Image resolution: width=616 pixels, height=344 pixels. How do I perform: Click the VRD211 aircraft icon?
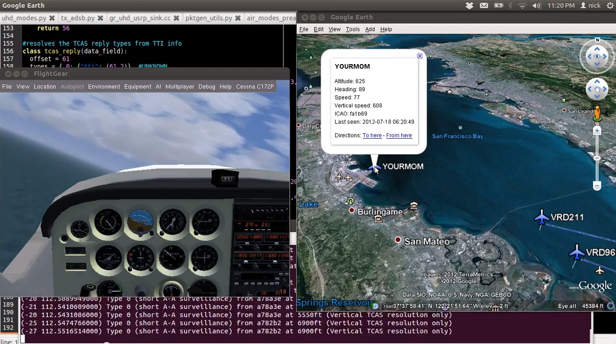[542, 218]
